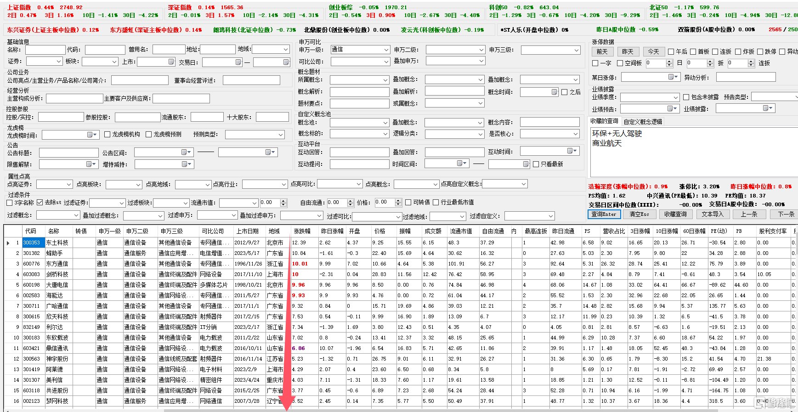This screenshot has width=798, height=412.
Task: Open the 公告区间 start date calendar icon
Action: tap(184, 152)
